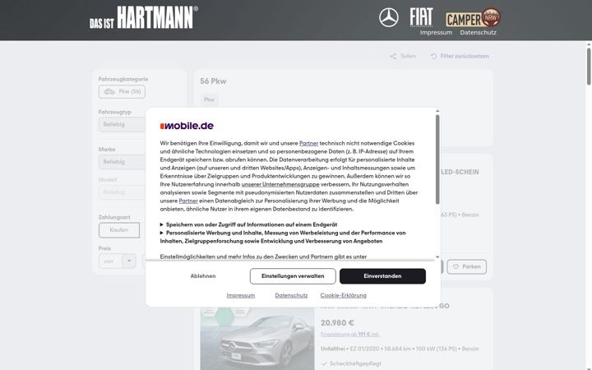Click heart icon on Parken button

[456, 267]
